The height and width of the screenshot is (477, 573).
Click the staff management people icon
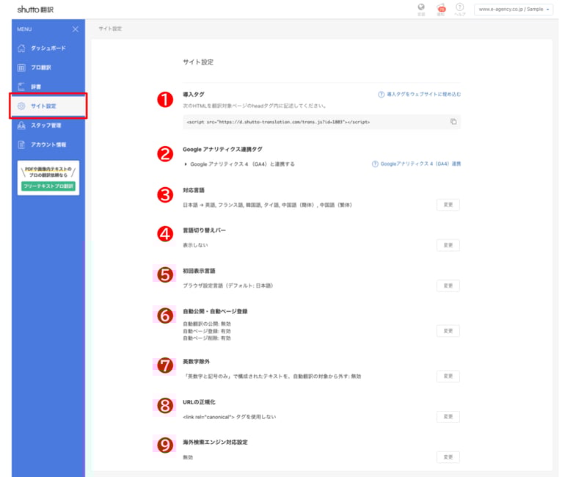(21, 125)
